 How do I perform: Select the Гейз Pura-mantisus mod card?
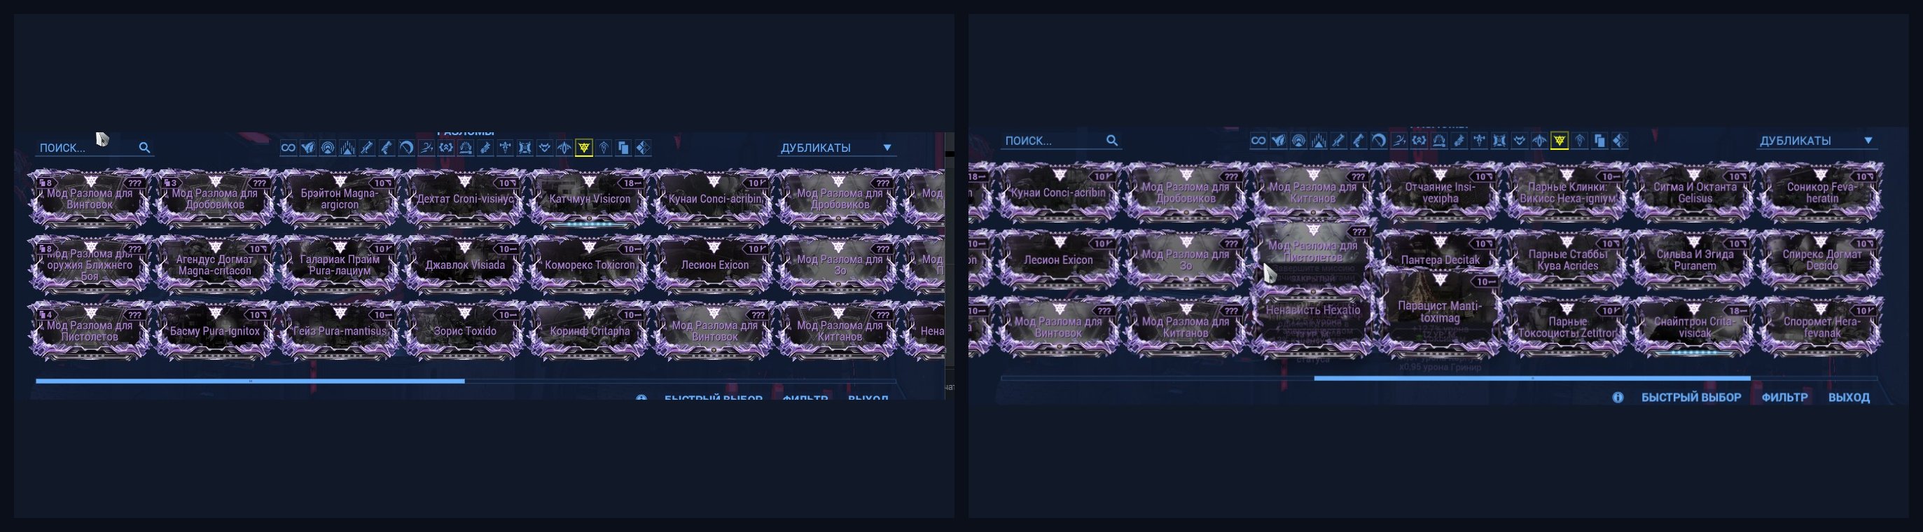coord(340,330)
